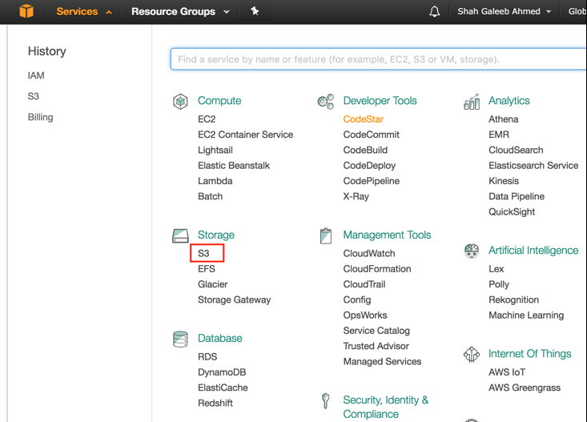
Task: Select S3 under Storage
Action: coord(203,254)
